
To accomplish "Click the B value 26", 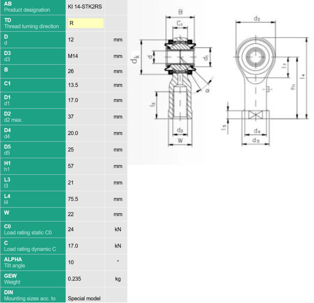I will point(71,71).
